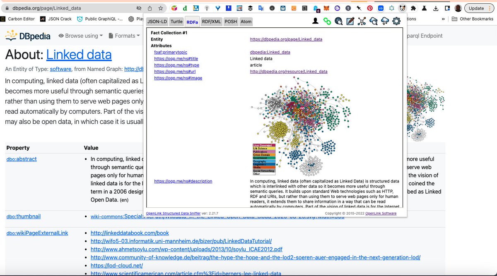Click the flask labs icon in Chrome toolbar
Image resolution: width=497 pixels, height=276 pixels.
[424, 8]
